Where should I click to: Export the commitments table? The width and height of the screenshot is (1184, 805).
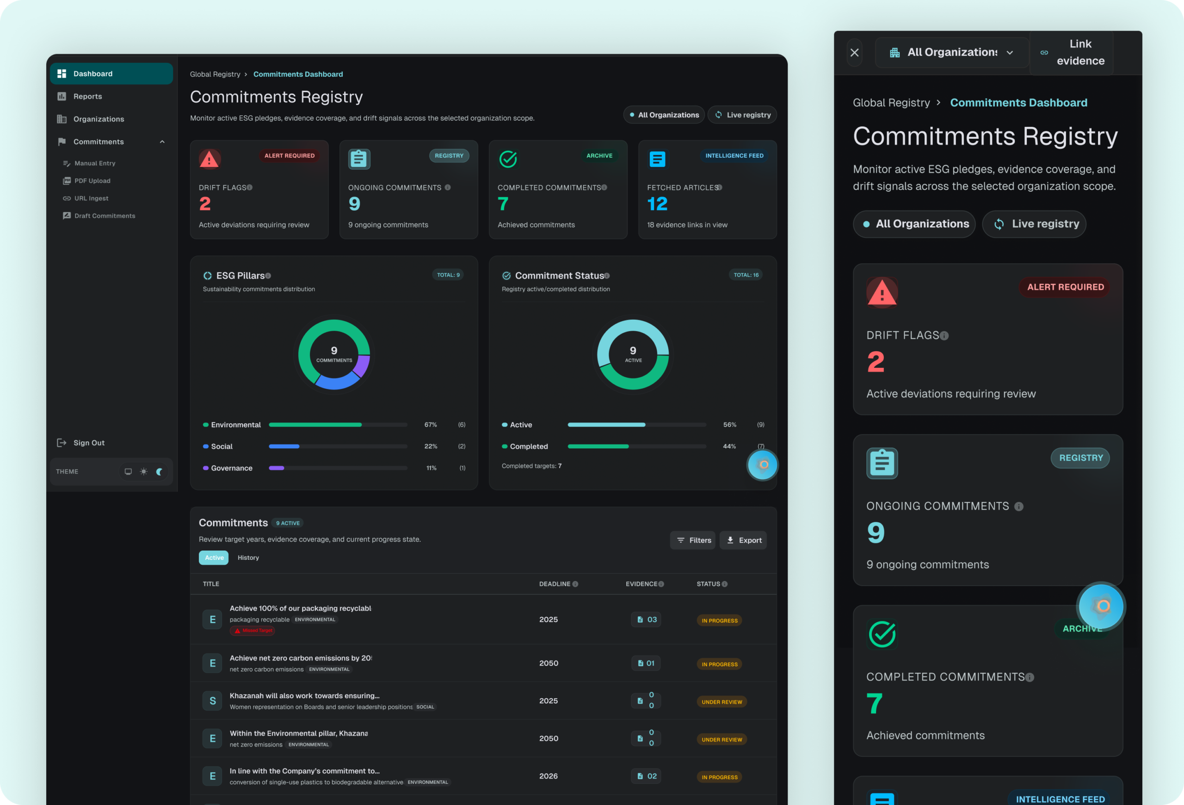[x=743, y=540]
